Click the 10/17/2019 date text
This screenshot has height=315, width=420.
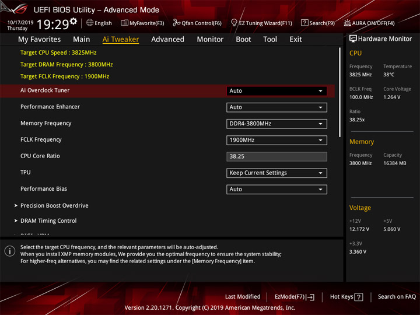tap(20, 22)
